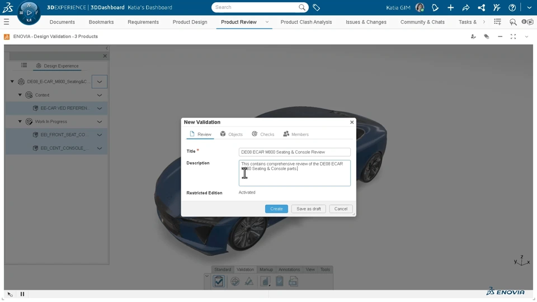Switch to Requirements tab

pos(143,22)
